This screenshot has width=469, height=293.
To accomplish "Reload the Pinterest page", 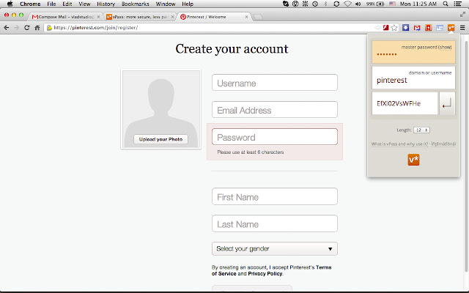I will pos(26,28).
